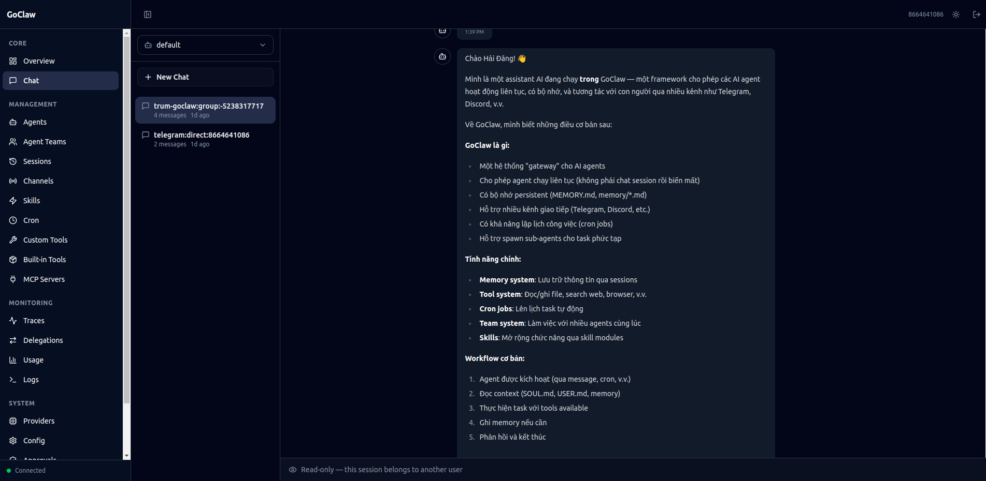Start a New Chat
The height and width of the screenshot is (481, 986).
click(x=205, y=77)
